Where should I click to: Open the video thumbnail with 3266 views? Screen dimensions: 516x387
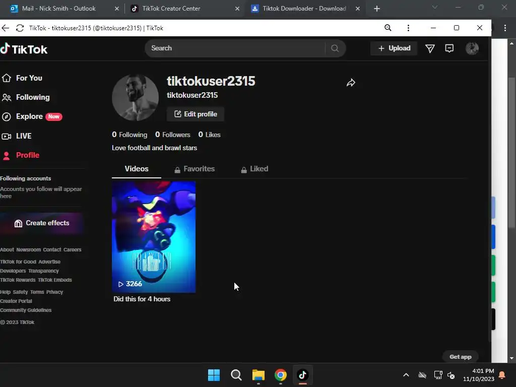tap(154, 237)
